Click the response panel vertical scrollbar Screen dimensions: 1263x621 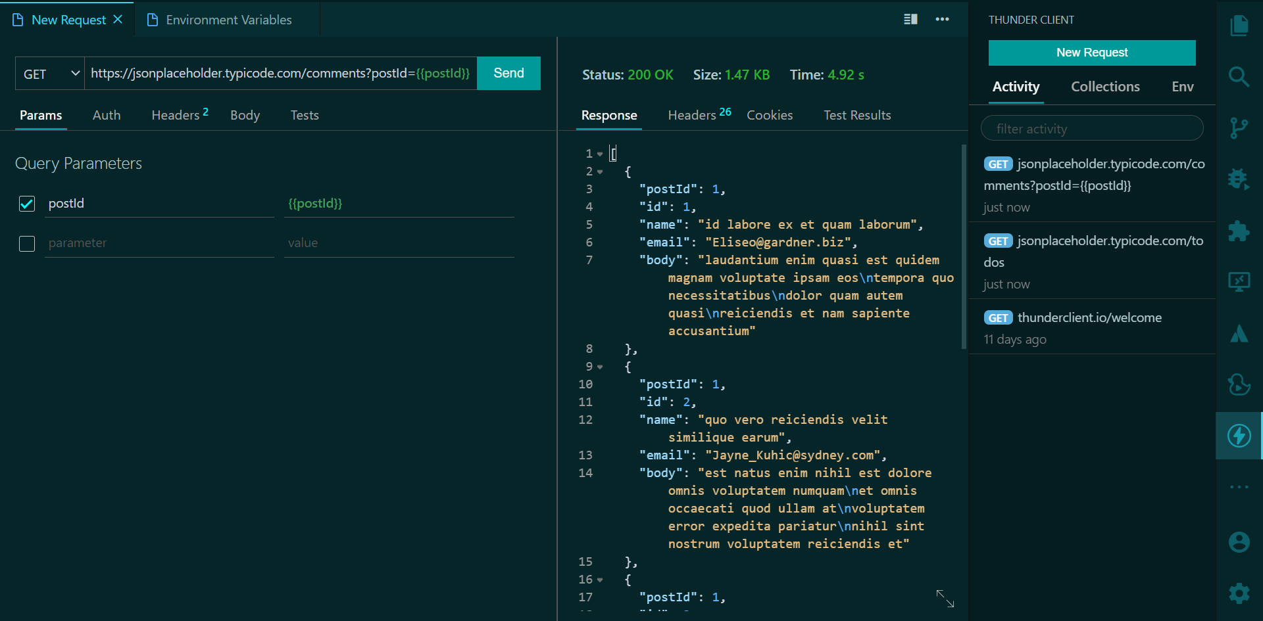964,246
